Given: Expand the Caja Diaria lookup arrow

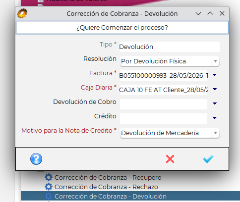Looking at the screenshot, I should tap(215, 89).
